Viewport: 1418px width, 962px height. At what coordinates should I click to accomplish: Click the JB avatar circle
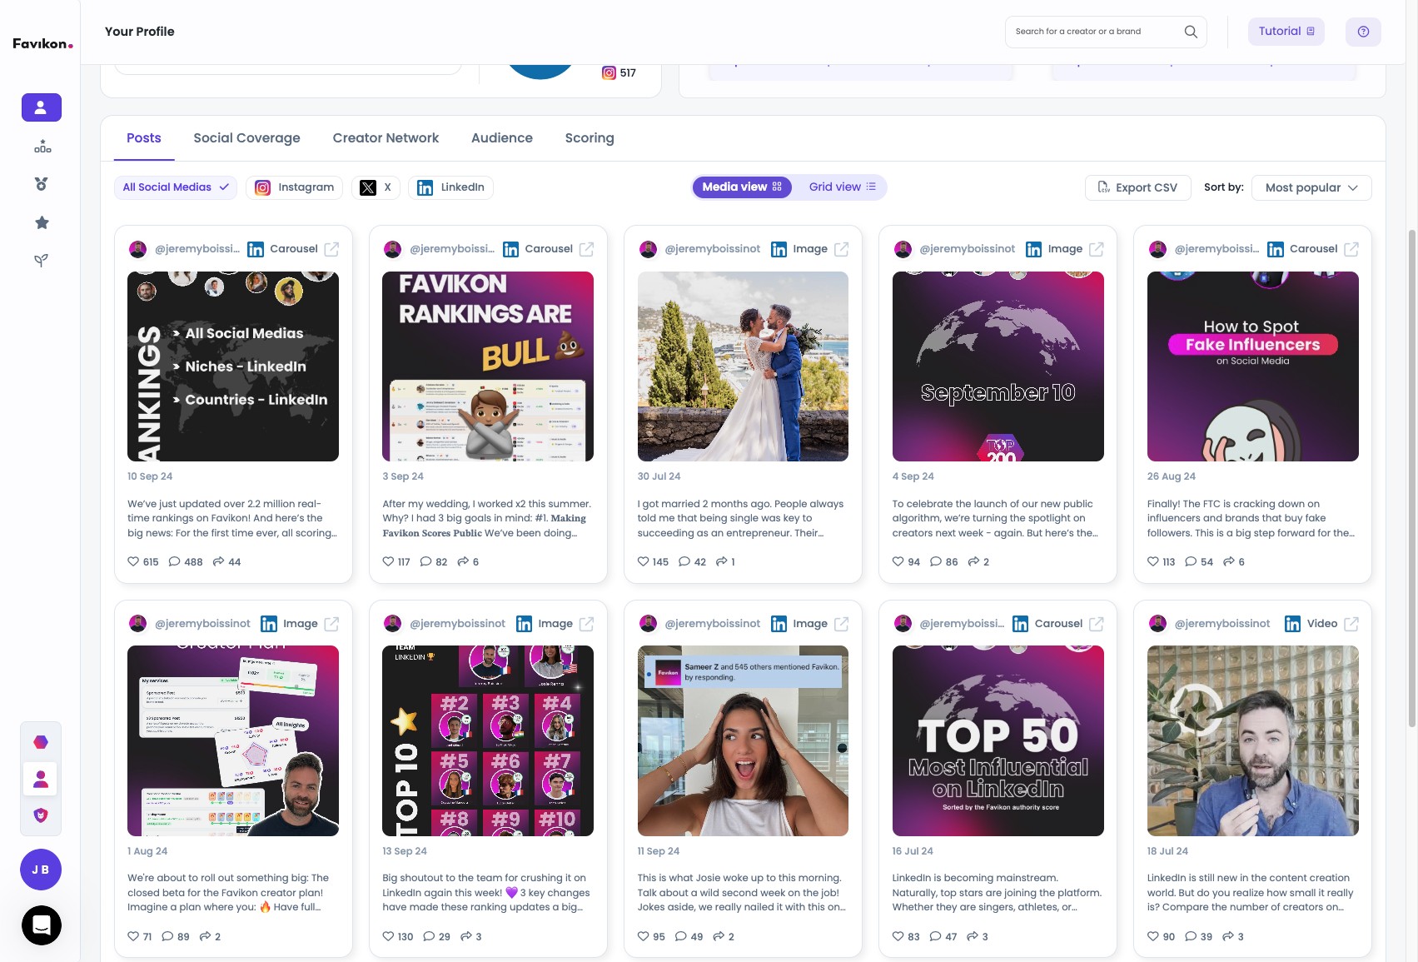[x=41, y=870]
